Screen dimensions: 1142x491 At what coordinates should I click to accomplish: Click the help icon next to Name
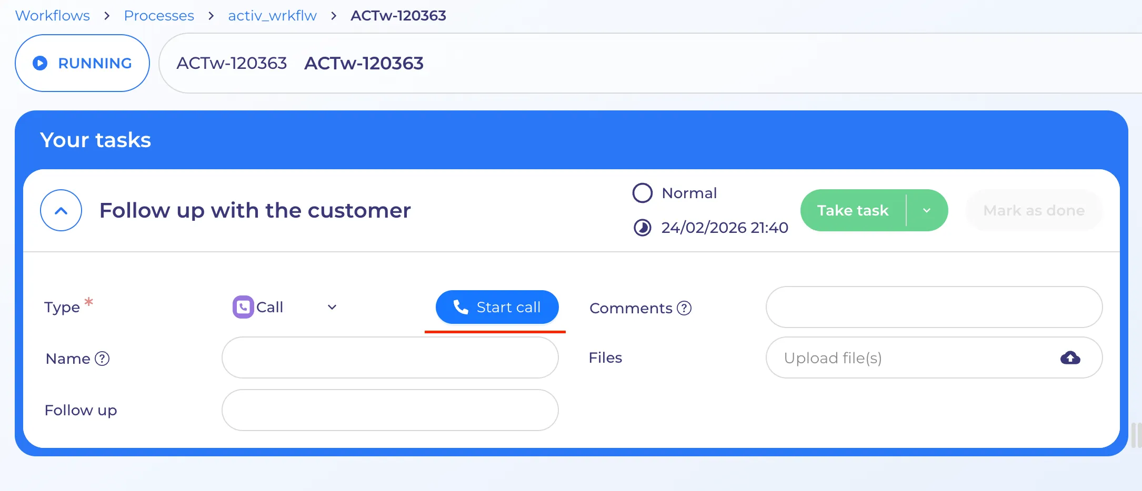pos(102,359)
